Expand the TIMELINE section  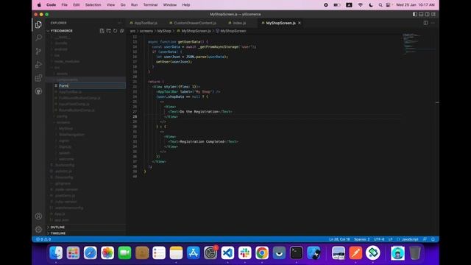[58, 233]
